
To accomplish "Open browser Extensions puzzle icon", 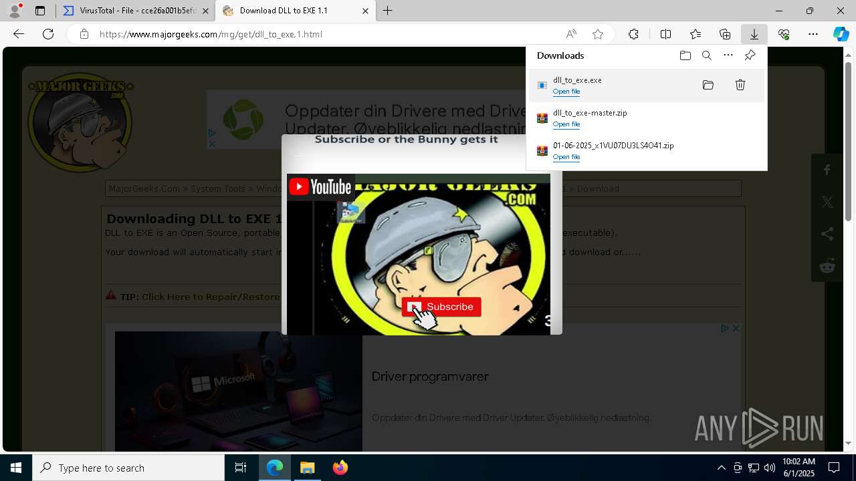I will (x=633, y=34).
